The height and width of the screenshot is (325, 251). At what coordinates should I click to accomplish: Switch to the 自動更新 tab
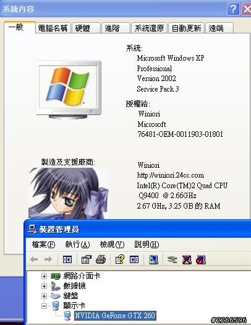coord(186,28)
